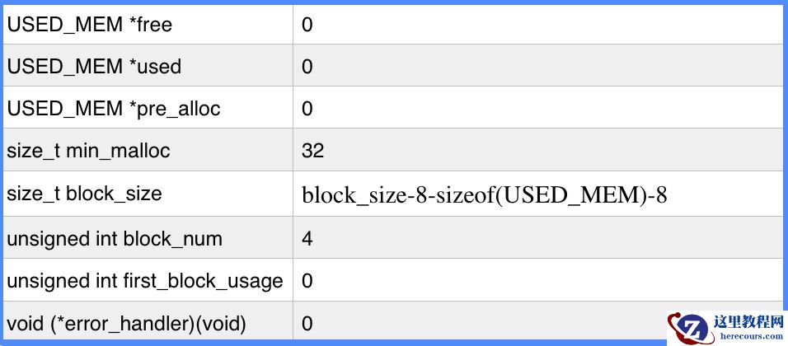Click the blue border above the table
The height and width of the screenshot is (346, 788).
click(x=394, y=2)
